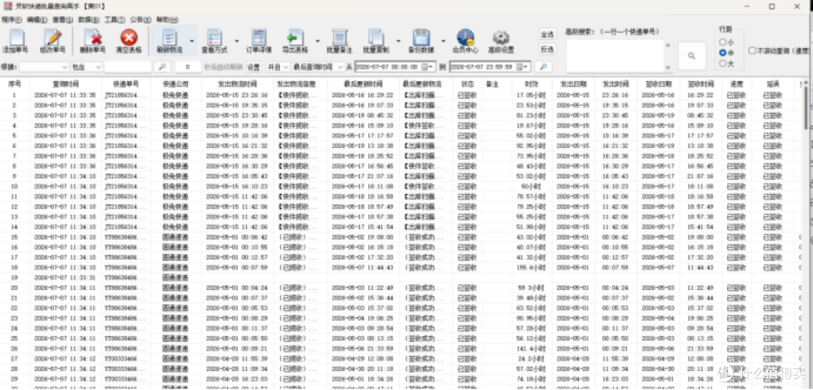The height and width of the screenshot is (390, 813).
Task: Click the 批量复制 toolbar icon
Action: pos(376,41)
